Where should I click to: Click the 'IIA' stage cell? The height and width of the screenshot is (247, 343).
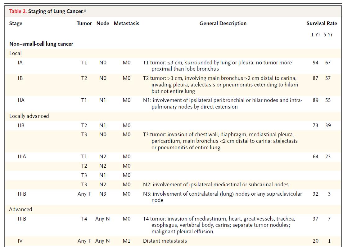[x=21, y=100]
